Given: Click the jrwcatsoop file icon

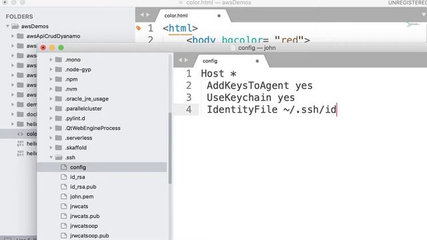Looking at the screenshot, I should (x=64, y=226).
